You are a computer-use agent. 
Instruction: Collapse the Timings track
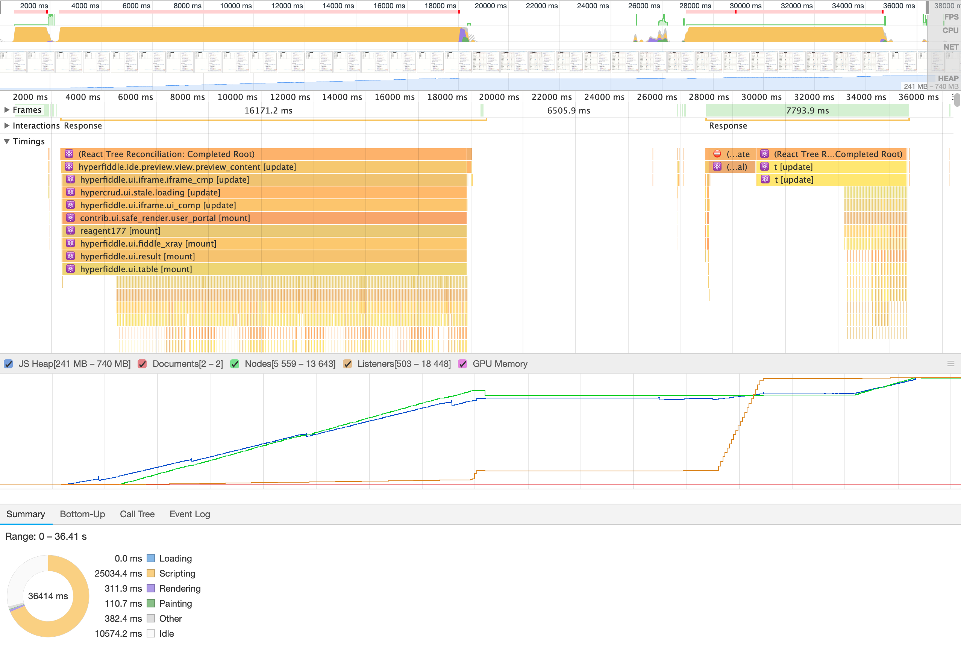[x=7, y=141]
